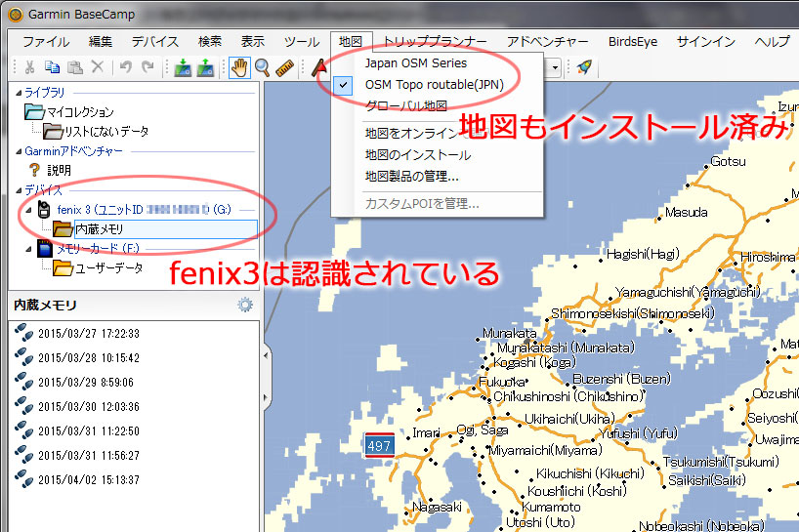
Task: Collapse the ライブラリ section
Action: pyautogui.click(x=19, y=93)
